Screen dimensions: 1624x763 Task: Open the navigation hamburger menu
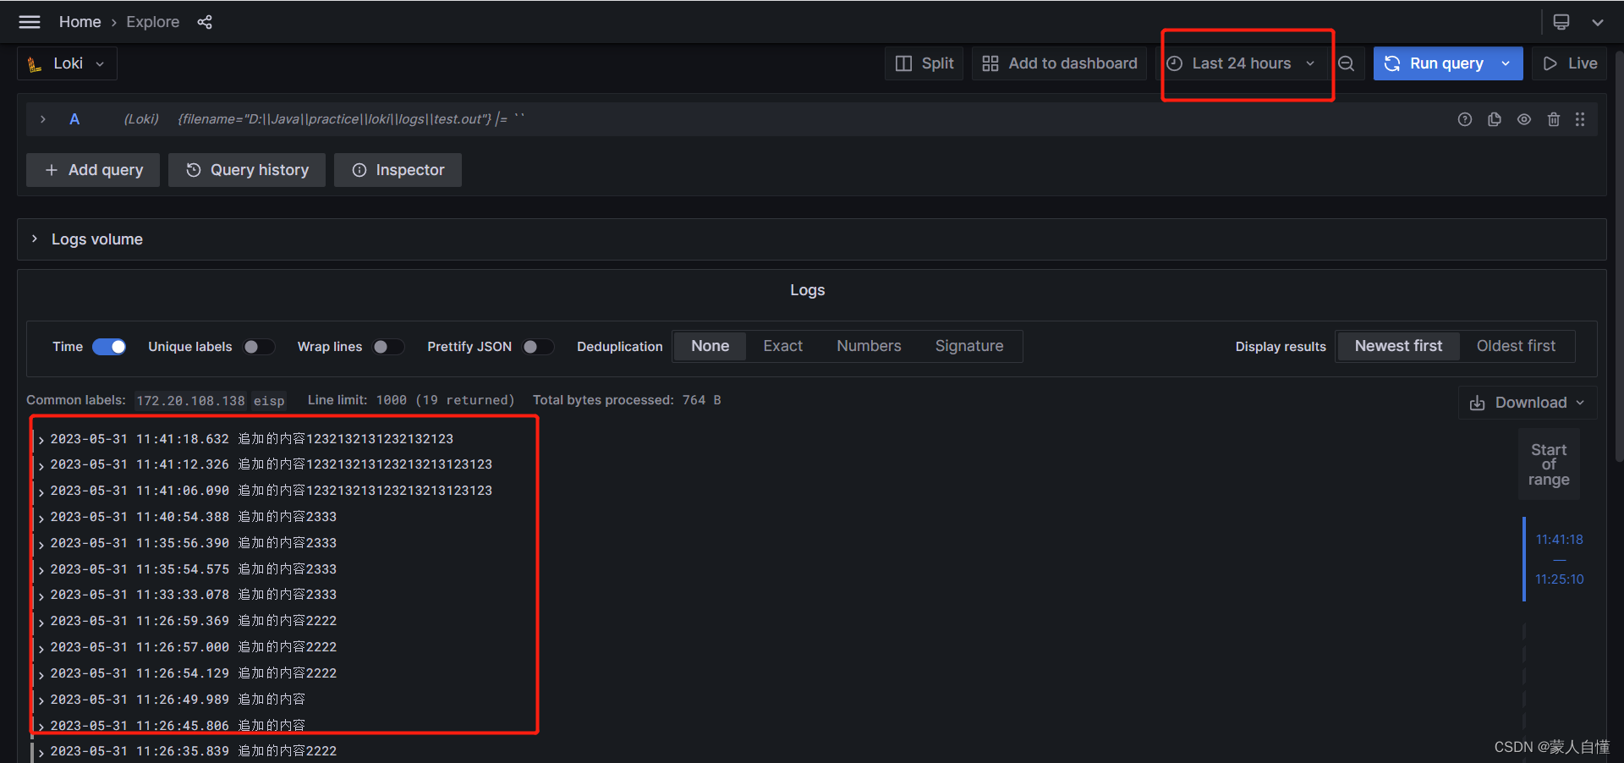[x=29, y=22]
